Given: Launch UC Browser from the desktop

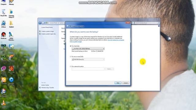Looking at the screenshot, I should point(3,81).
